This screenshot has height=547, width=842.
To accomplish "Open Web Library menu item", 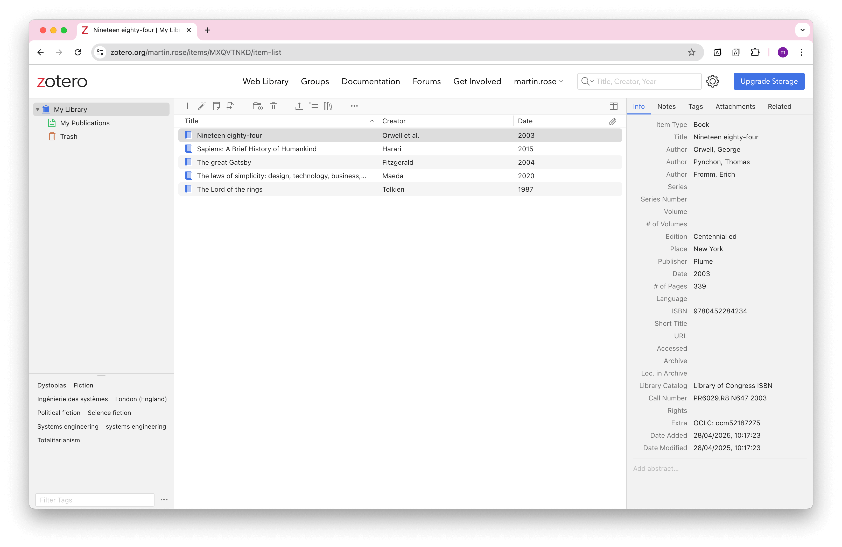I will click(265, 81).
